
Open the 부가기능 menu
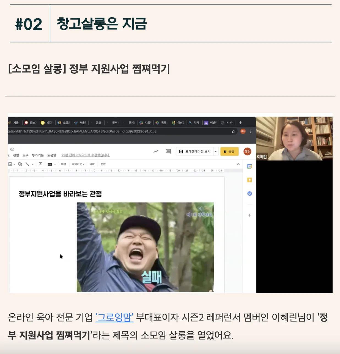(x=38, y=155)
